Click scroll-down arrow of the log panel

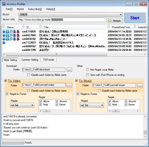tap(145, 137)
